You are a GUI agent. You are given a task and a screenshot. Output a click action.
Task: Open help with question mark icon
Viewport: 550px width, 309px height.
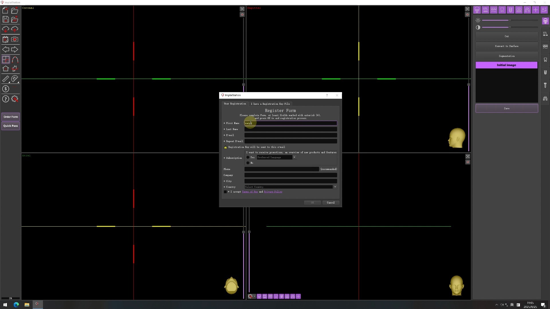coord(5,99)
